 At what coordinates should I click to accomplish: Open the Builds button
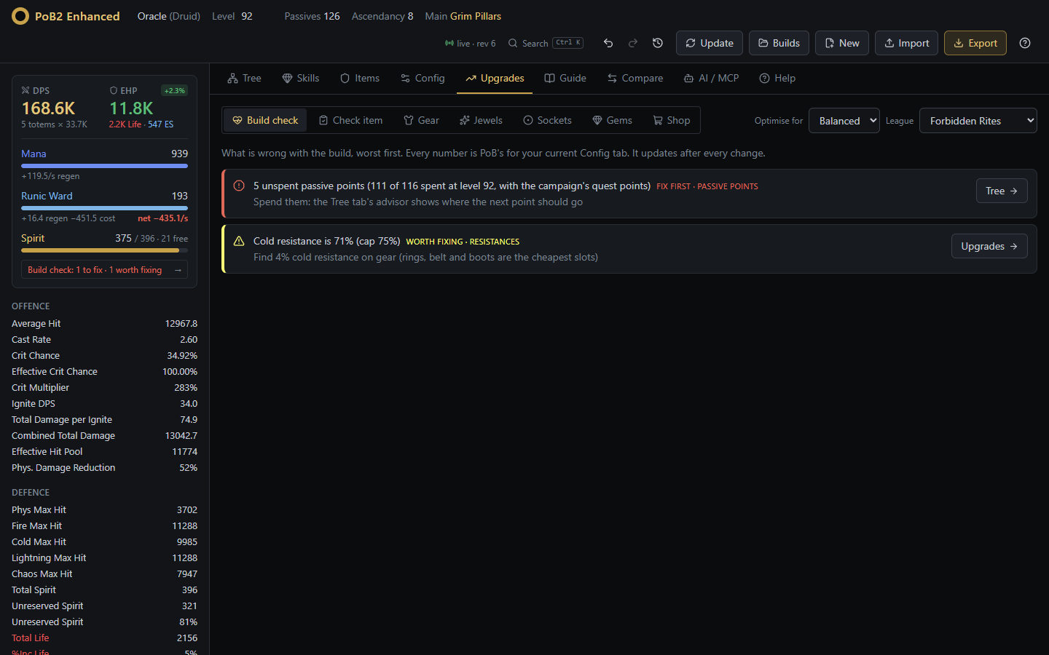pyautogui.click(x=779, y=43)
